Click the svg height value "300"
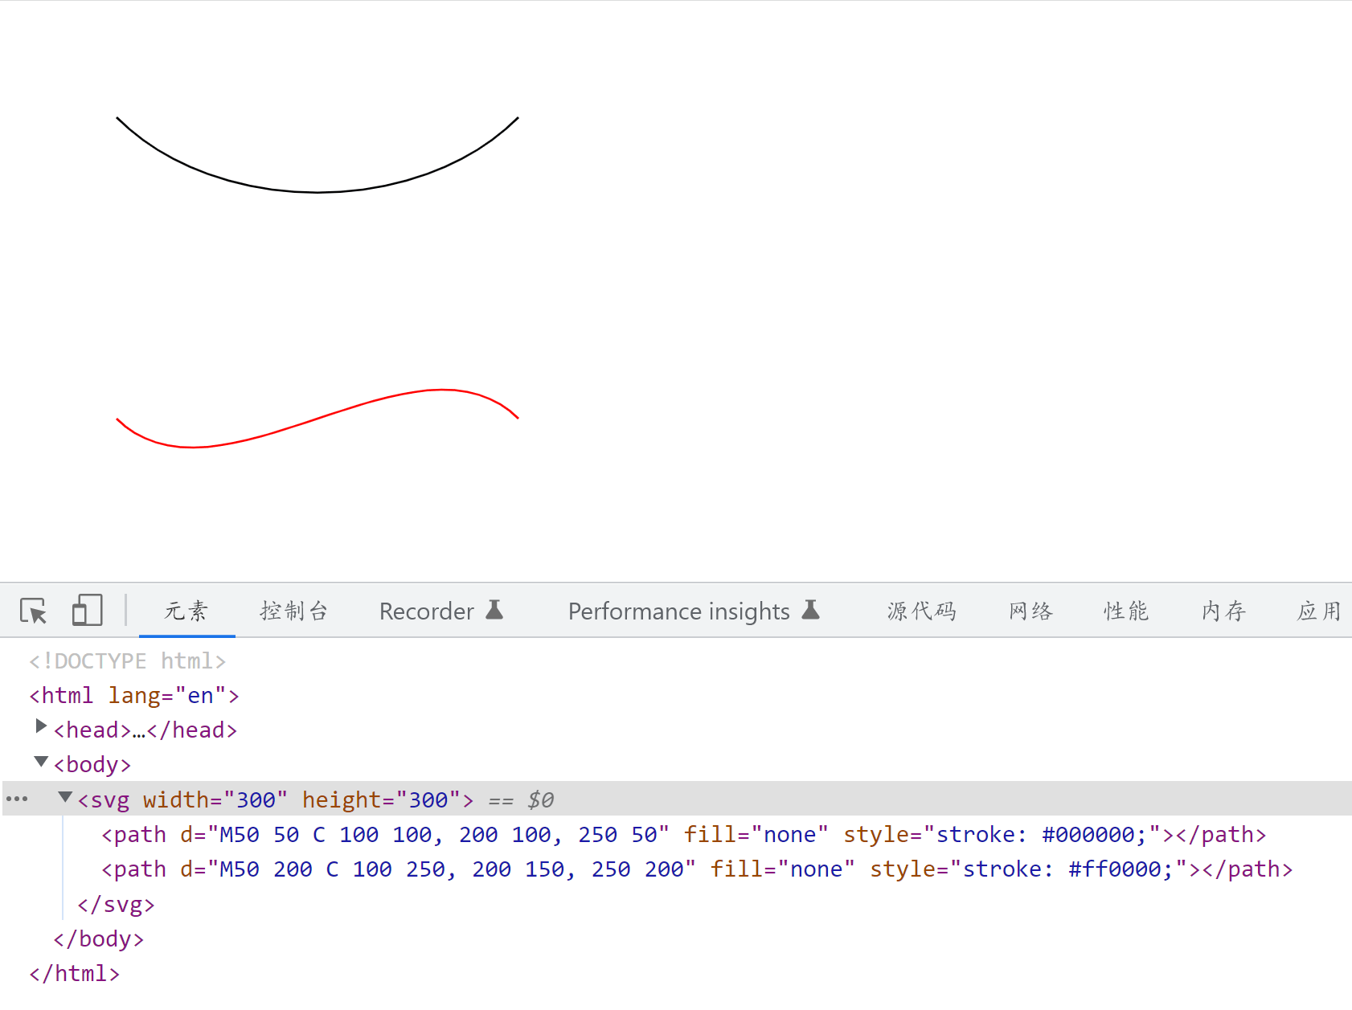 coord(428,799)
